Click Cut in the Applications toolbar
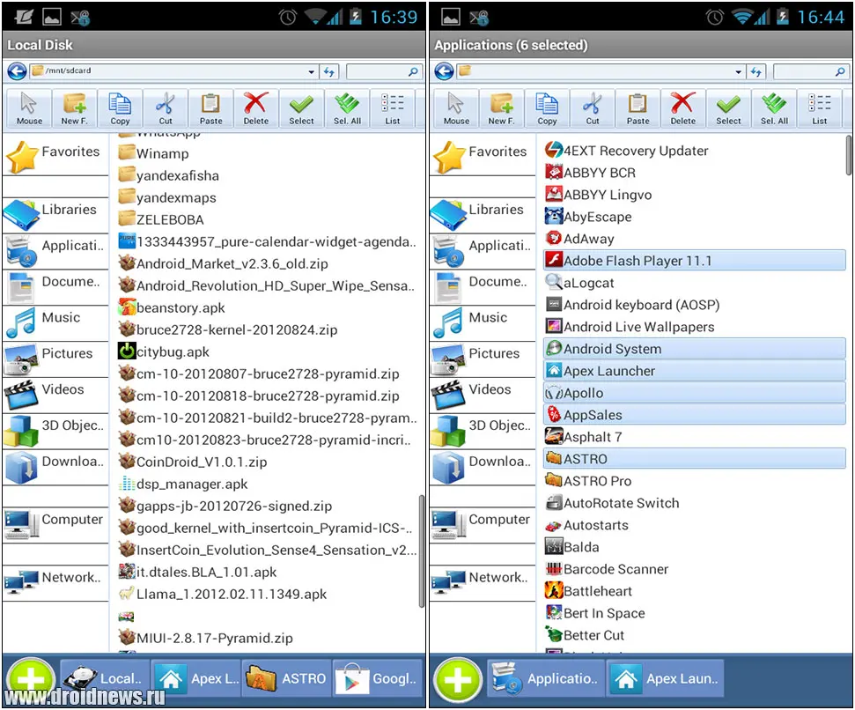Image resolution: width=855 pixels, height=710 pixels. tap(593, 108)
